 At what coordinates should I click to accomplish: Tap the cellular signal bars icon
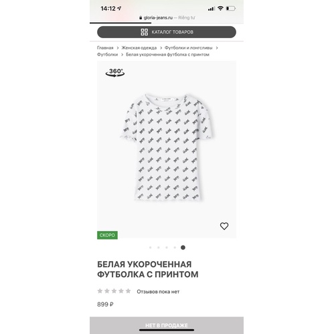point(211,9)
